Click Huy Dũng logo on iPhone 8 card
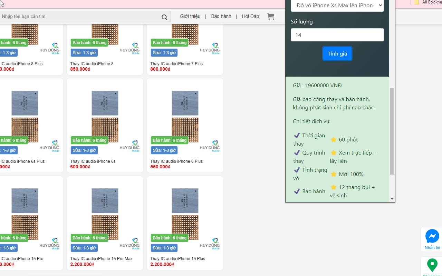This screenshot has height=276, width=442. [x=130, y=49]
